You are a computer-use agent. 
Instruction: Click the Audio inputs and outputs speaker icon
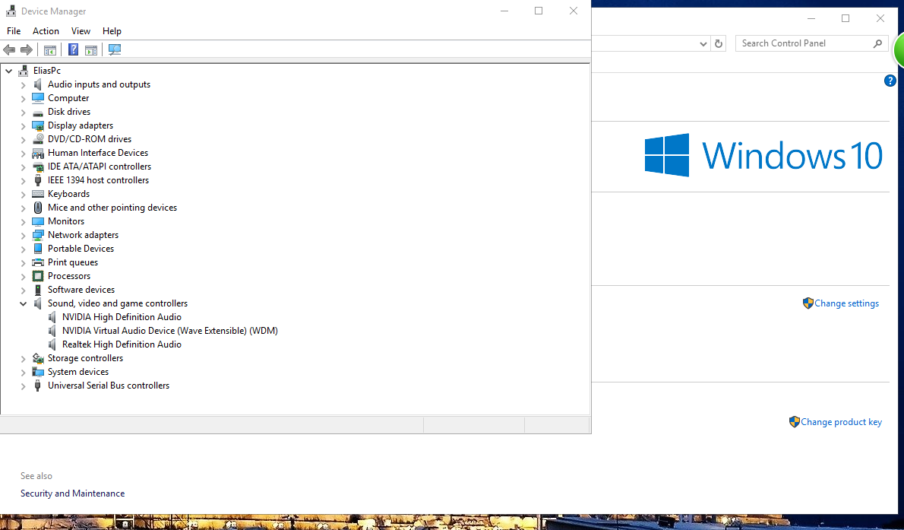38,84
